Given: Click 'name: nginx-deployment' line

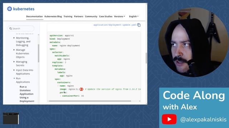Looking at the screenshot, I should 66,46.
